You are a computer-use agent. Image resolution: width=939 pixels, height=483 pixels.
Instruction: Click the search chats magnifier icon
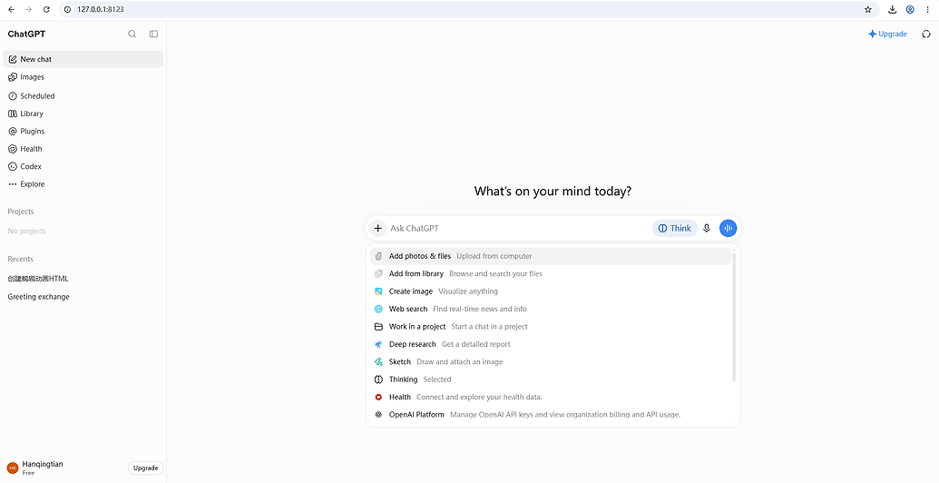(x=132, y=34)
